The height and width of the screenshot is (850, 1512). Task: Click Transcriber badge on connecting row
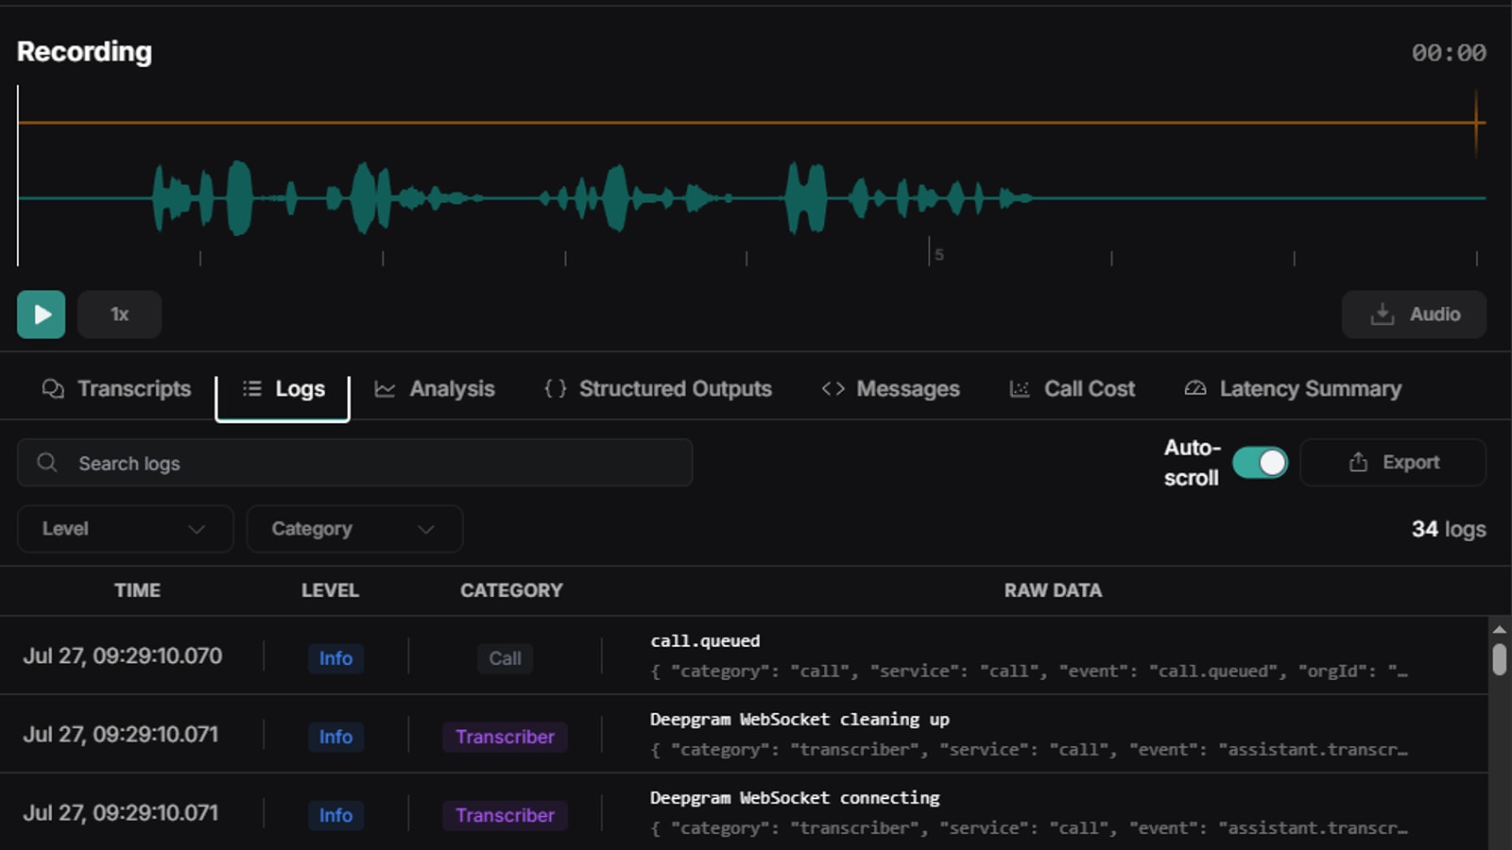505,815
